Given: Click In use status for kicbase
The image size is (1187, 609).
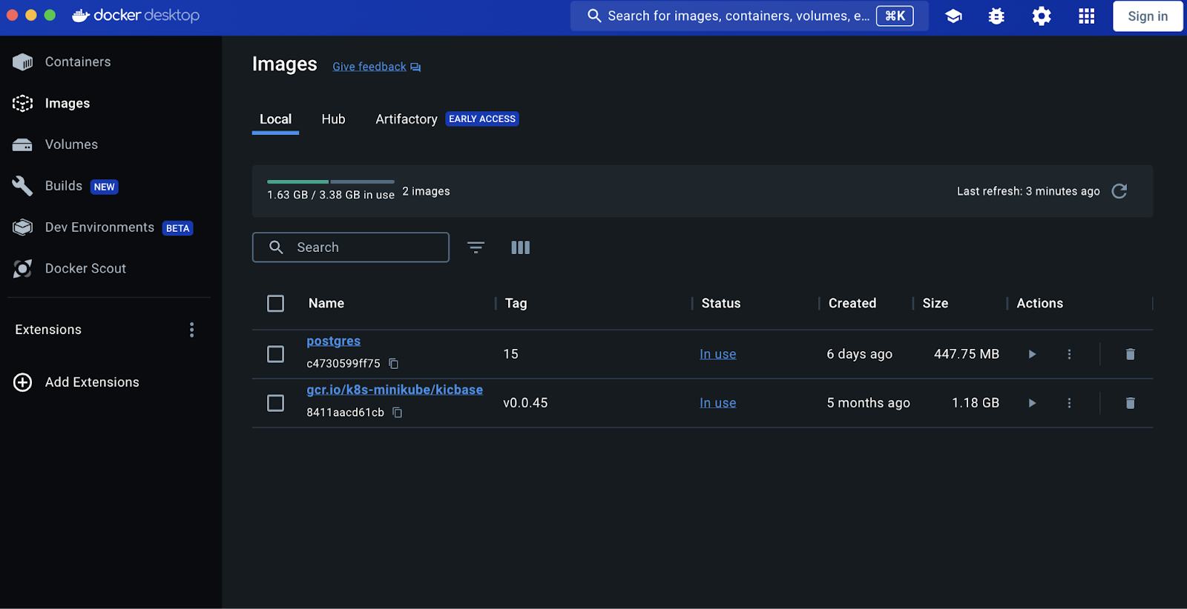Looking at the screenshot, I should point(717,403).
